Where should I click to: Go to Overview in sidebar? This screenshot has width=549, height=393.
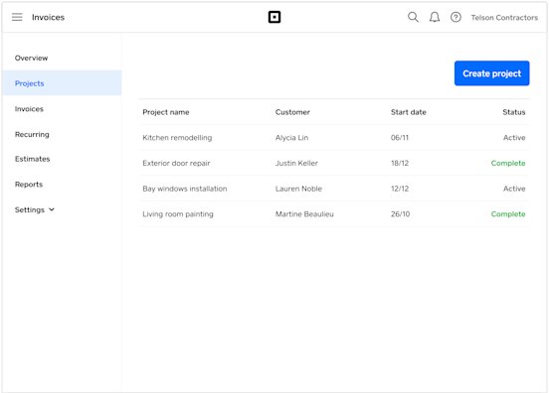click(x=31, y=58)
